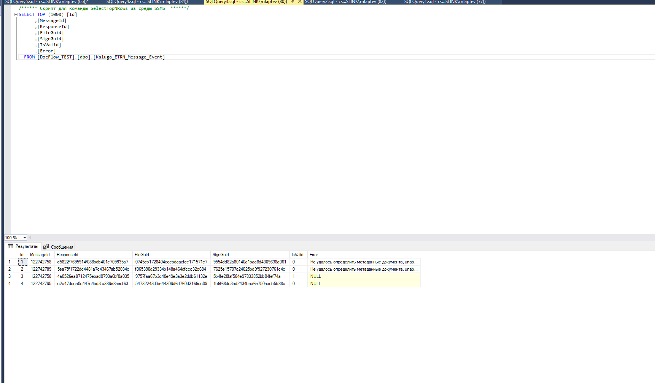
Task: Select the Id column header
Action: 23,255
